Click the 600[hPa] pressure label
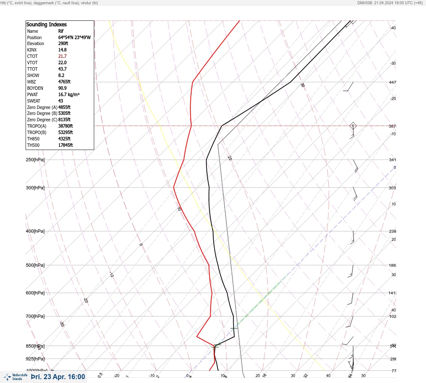The height and width of the screenshot is (383, 426). (35, 293)
